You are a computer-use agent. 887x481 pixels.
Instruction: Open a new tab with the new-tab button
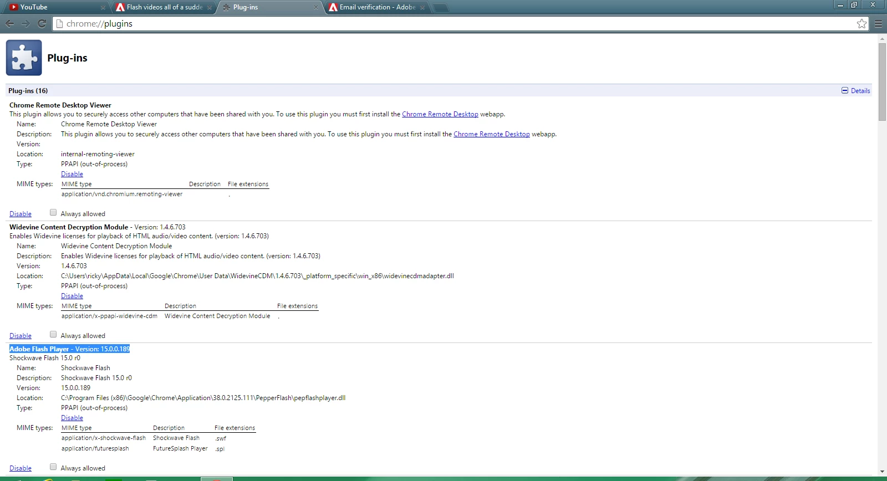pos(440,8)
